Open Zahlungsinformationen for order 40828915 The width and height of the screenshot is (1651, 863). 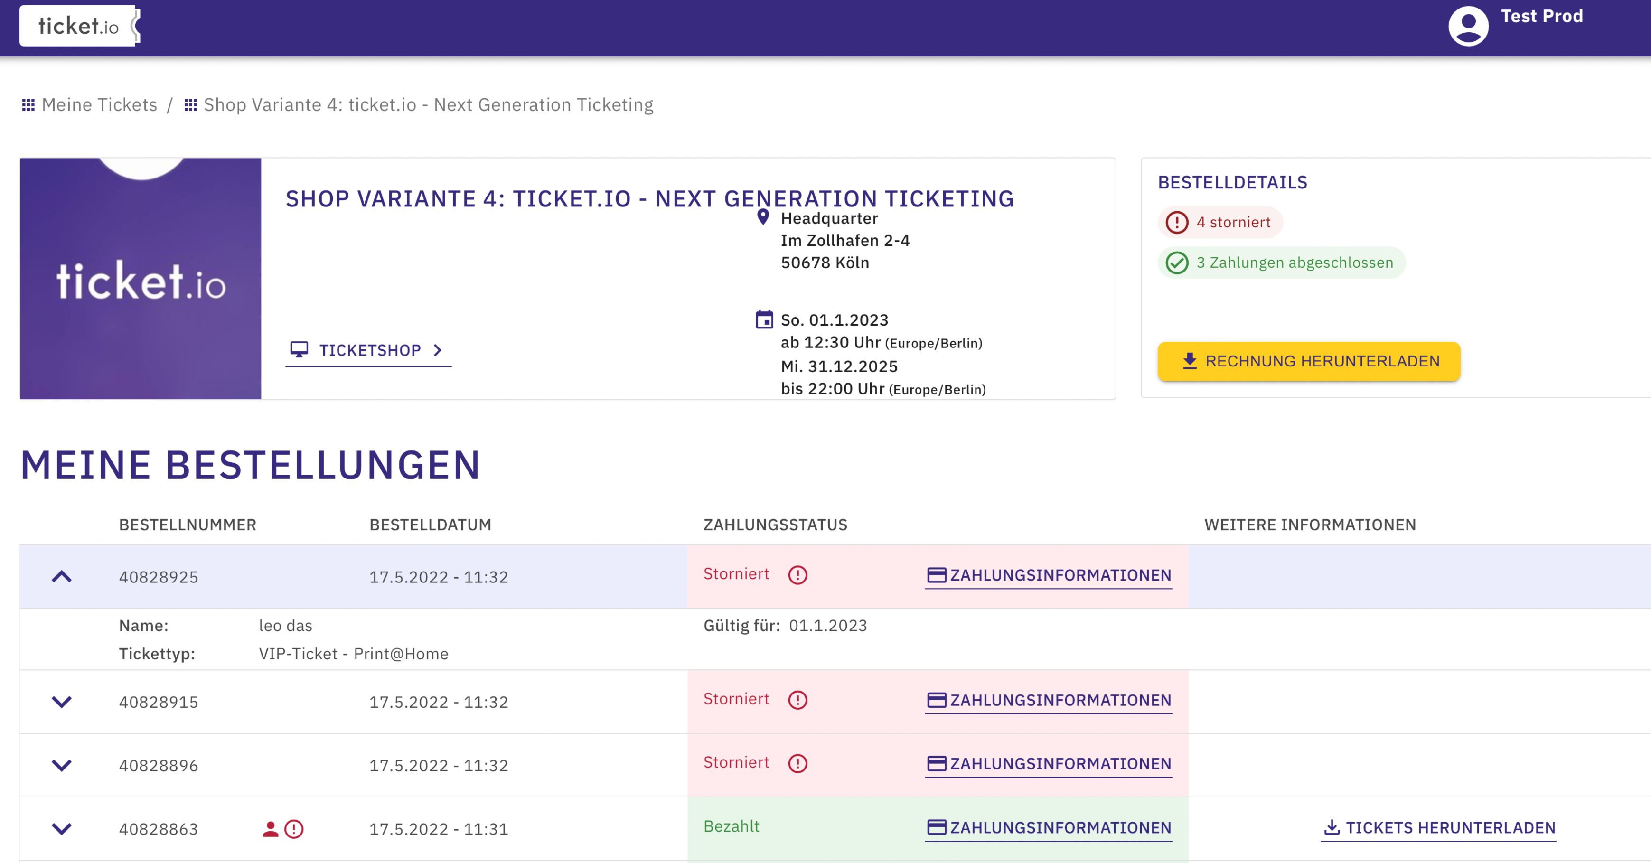(1048, 700)
